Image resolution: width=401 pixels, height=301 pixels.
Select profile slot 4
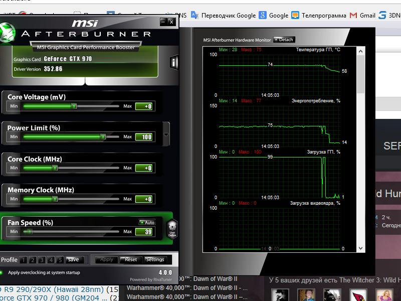coord(51,260)
